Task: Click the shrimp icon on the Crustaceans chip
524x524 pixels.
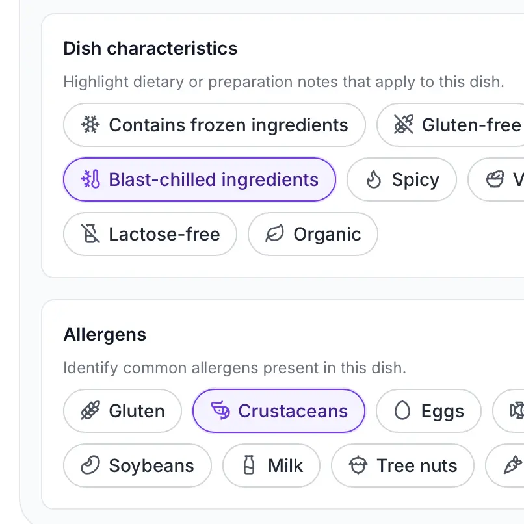Action: click(x=219, y=411)
